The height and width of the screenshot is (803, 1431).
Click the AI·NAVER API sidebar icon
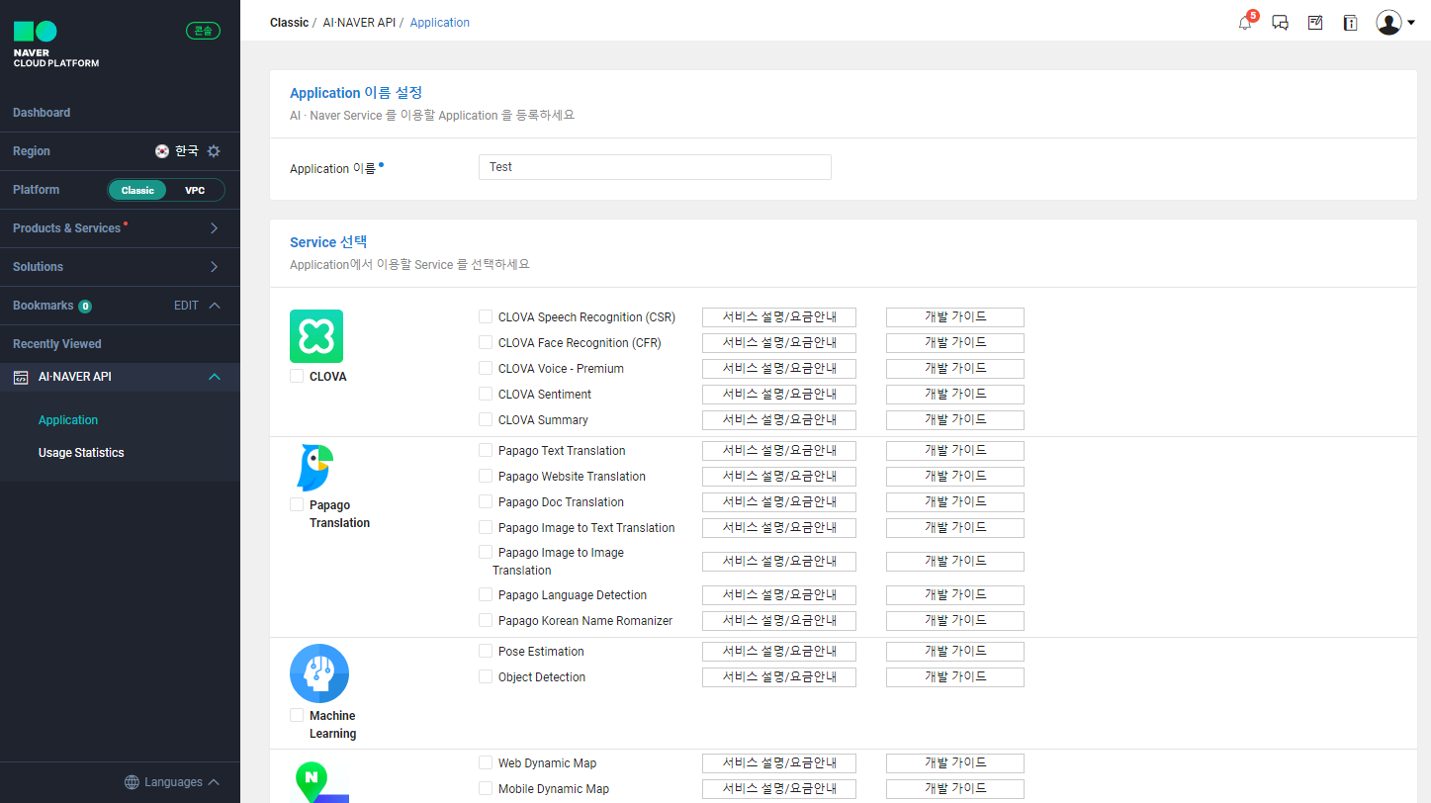[x=21, y=377]
